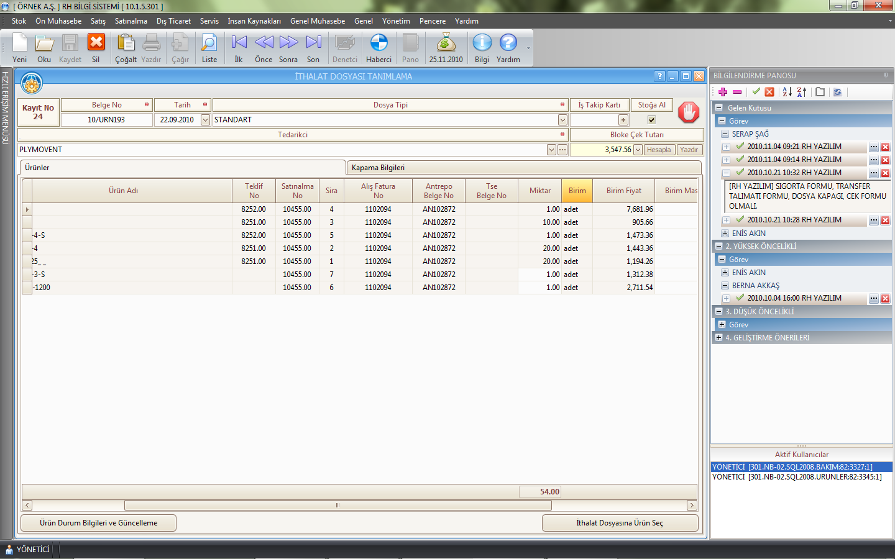895x559 pixels.
Task: Collapse the SERAP ŞAĞ tree node
Action: [725, 134]
